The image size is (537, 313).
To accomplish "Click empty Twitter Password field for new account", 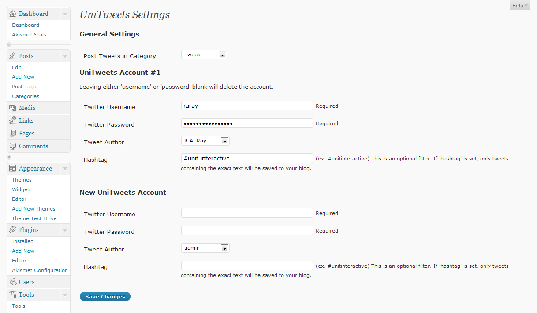I will pos(247,230).
